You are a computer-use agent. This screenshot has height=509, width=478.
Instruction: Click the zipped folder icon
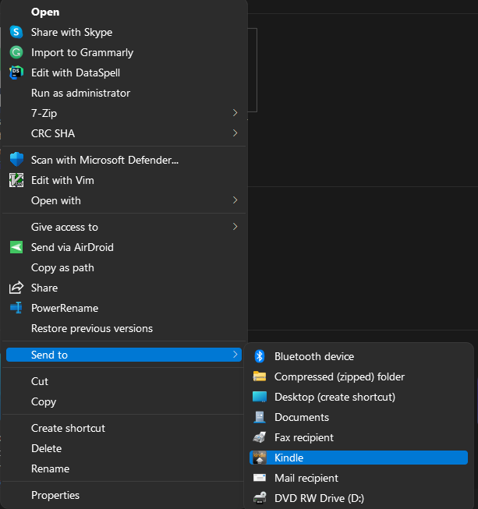[260, 376]
